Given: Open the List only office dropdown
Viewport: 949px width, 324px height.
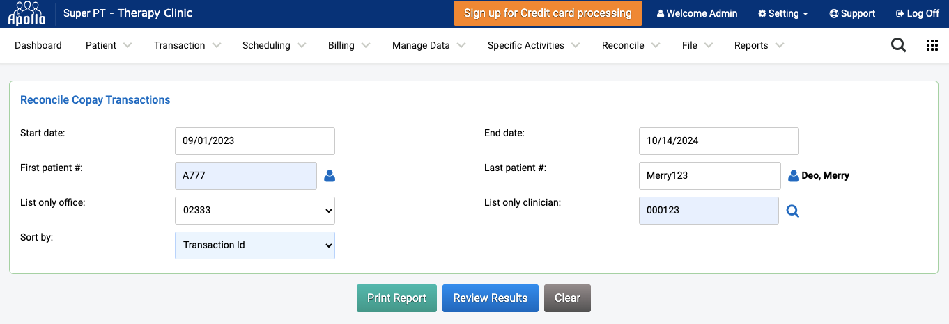Looking at the screenshot, I should (x=255, y=211).
